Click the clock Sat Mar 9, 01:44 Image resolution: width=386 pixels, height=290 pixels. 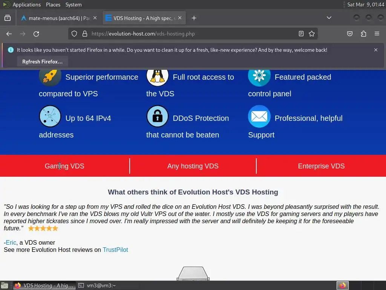click(366, 5)
